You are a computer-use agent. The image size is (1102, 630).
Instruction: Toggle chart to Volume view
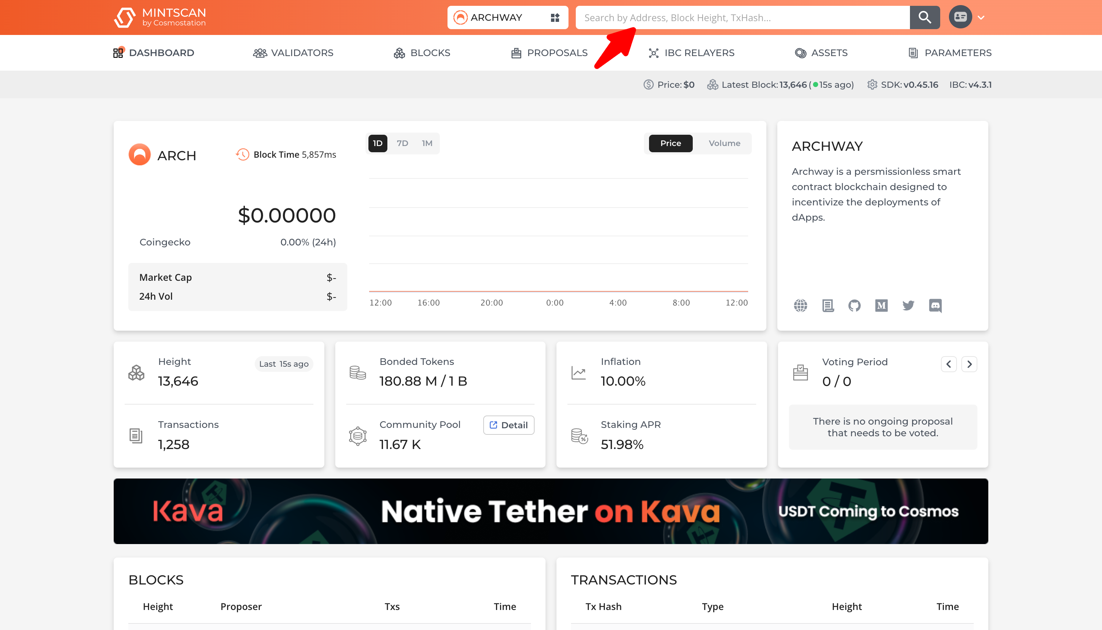pyautogui.click(x=724, y=143)
